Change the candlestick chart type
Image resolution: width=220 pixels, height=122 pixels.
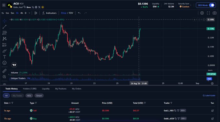36,13
